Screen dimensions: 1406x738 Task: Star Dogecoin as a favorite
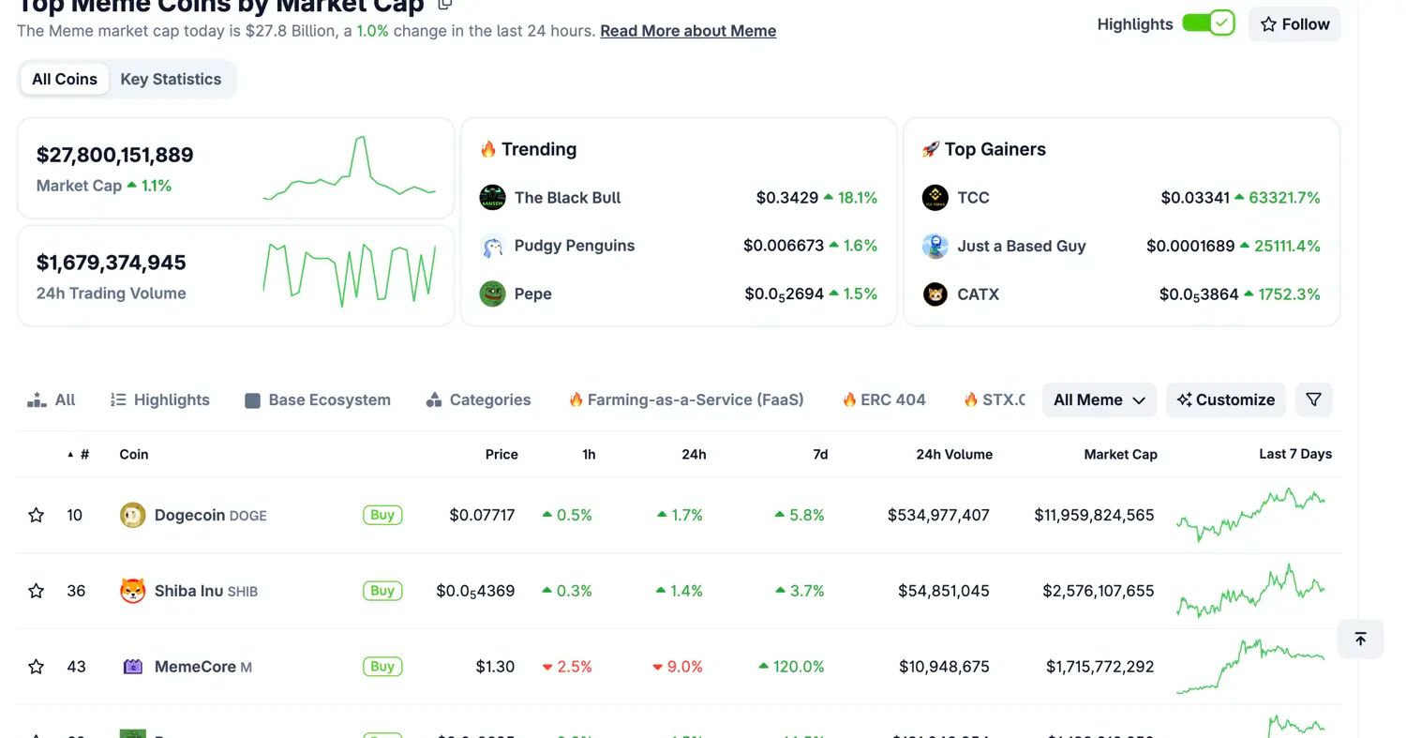[x=37, y=515]
